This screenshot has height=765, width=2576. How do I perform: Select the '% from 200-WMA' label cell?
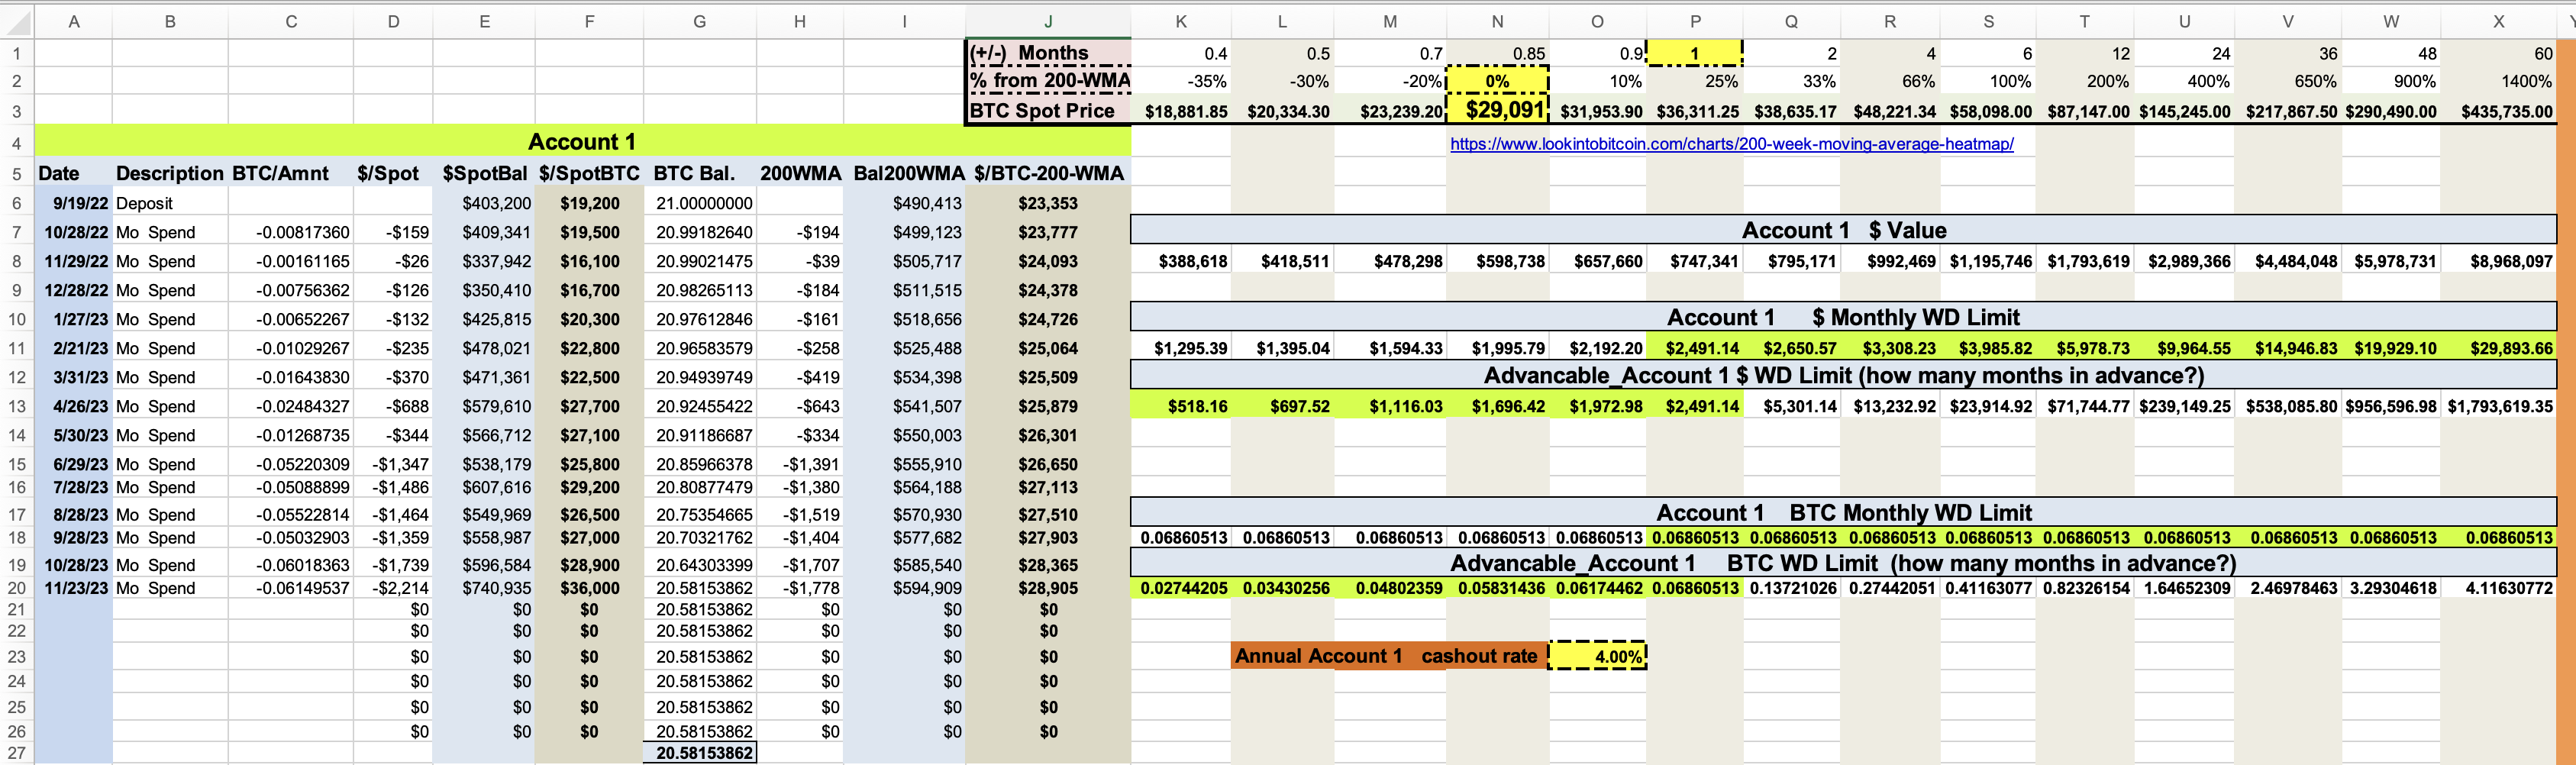[x=1048, y=81]
